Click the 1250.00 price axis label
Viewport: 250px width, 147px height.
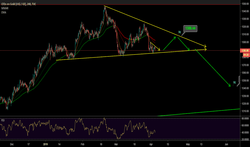click(245, 80)
